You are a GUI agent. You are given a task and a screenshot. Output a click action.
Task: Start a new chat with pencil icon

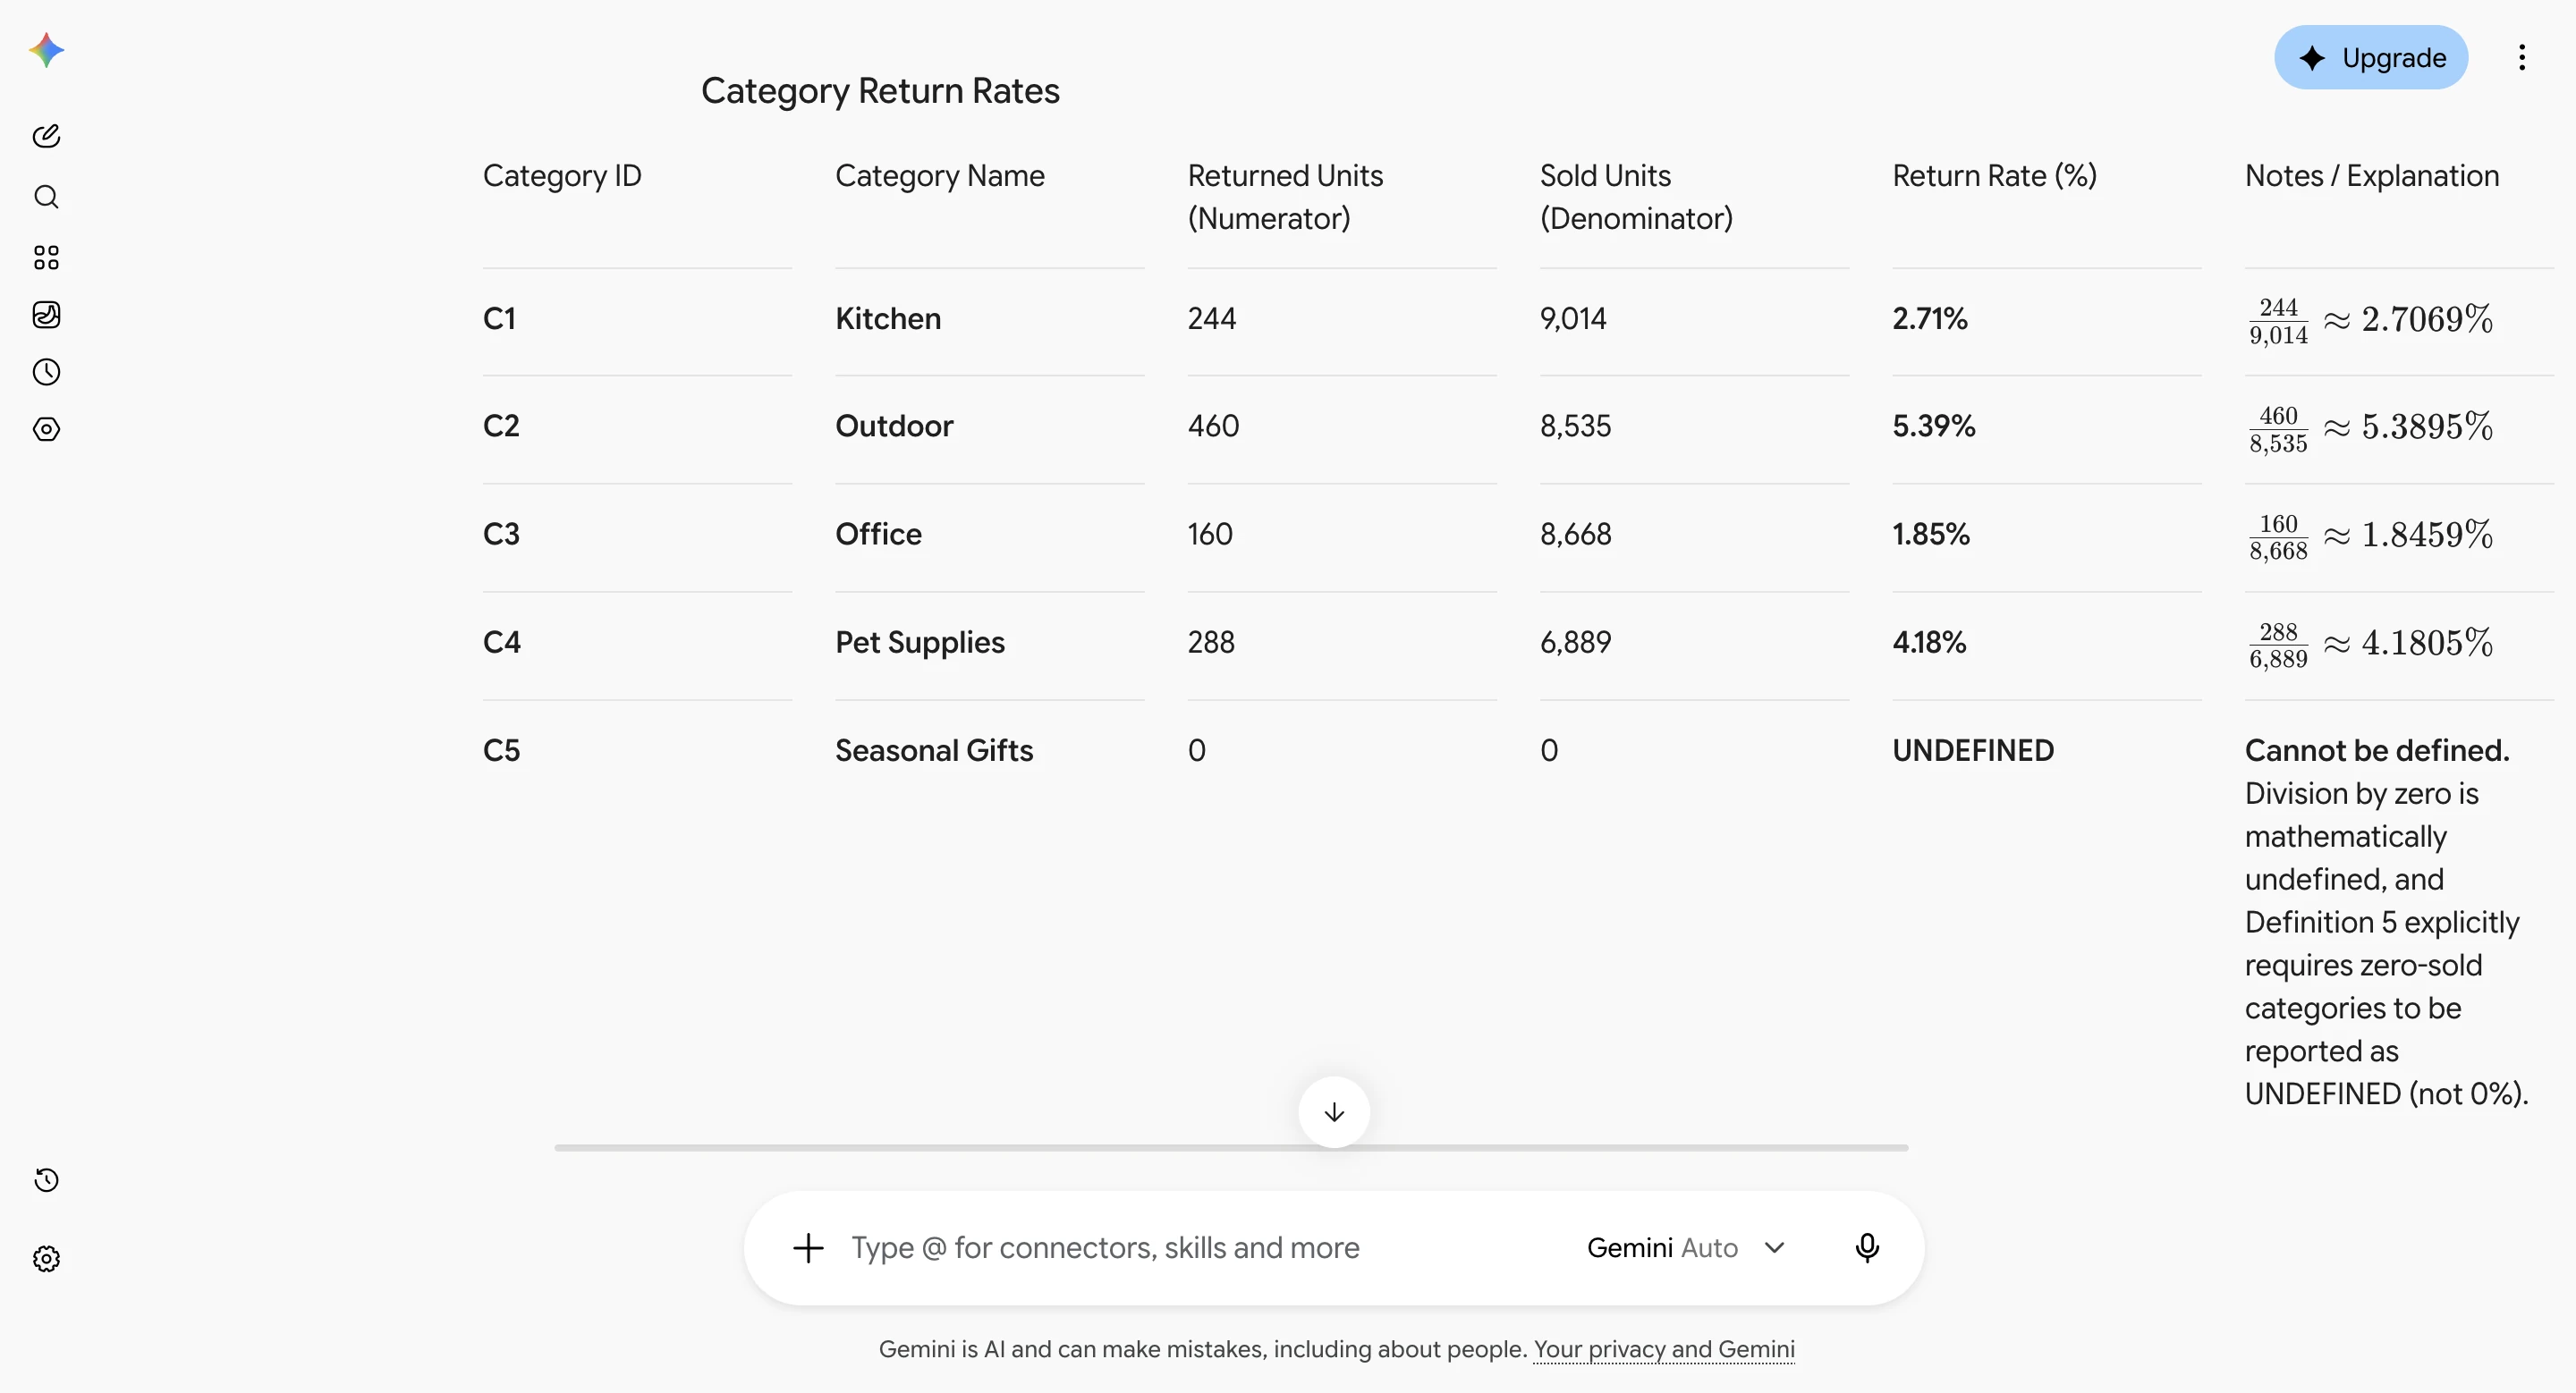[46, 136]
